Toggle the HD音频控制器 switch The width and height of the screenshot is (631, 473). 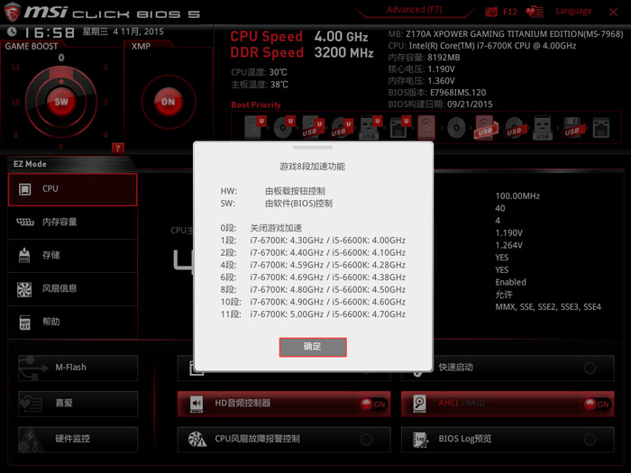pos(371,405)
